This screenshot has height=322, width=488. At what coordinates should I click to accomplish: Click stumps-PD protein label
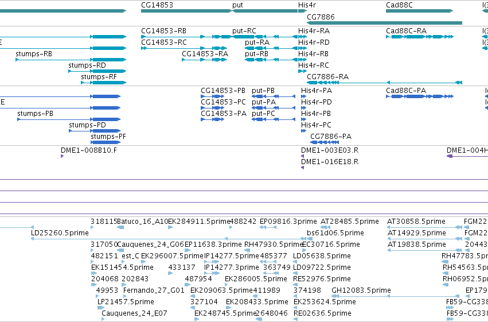88,125
